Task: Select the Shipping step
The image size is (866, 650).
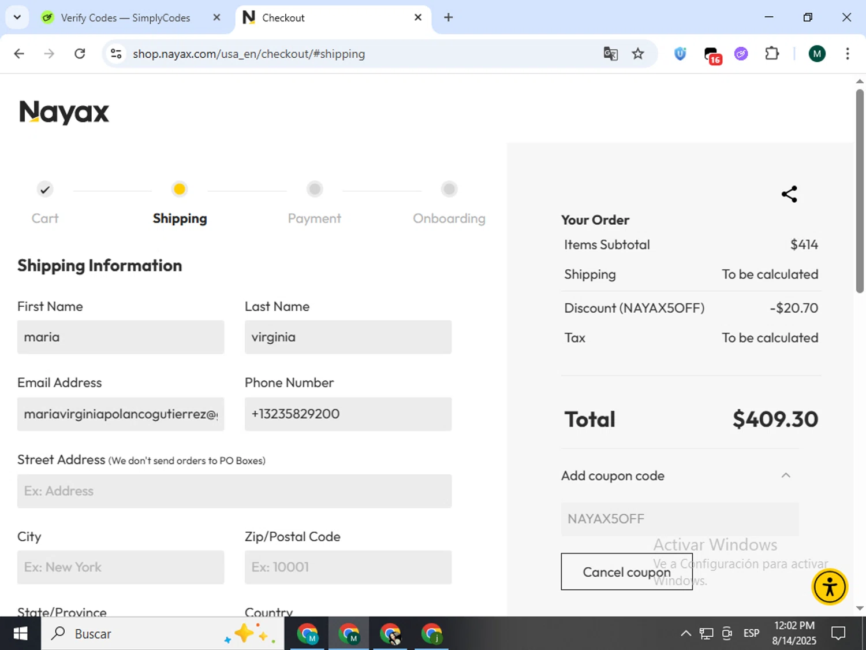Action: 180,203
